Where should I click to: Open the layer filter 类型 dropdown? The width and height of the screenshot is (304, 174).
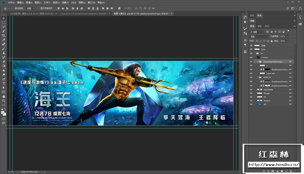pyautogui.click(x=257, y=32)
